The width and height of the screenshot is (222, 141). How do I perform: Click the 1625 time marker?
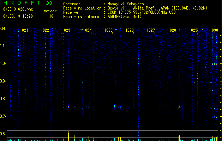coord(108,30)
